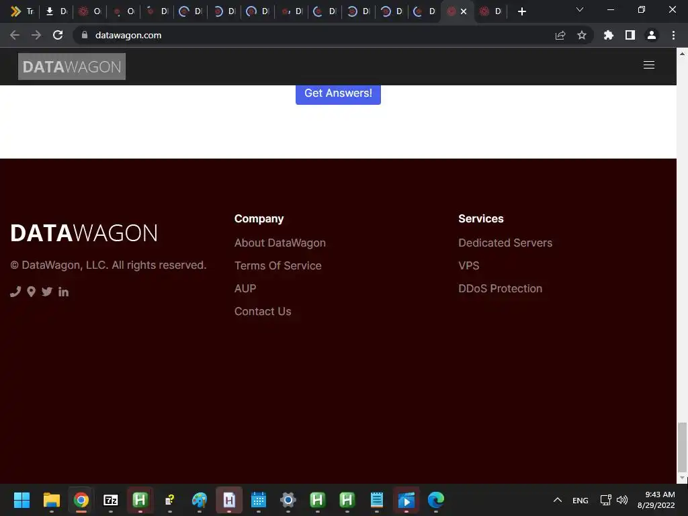Visit the Twitter icon link
Image resolution: width=688 pixels, height=516 pixels.
[47, 292]
